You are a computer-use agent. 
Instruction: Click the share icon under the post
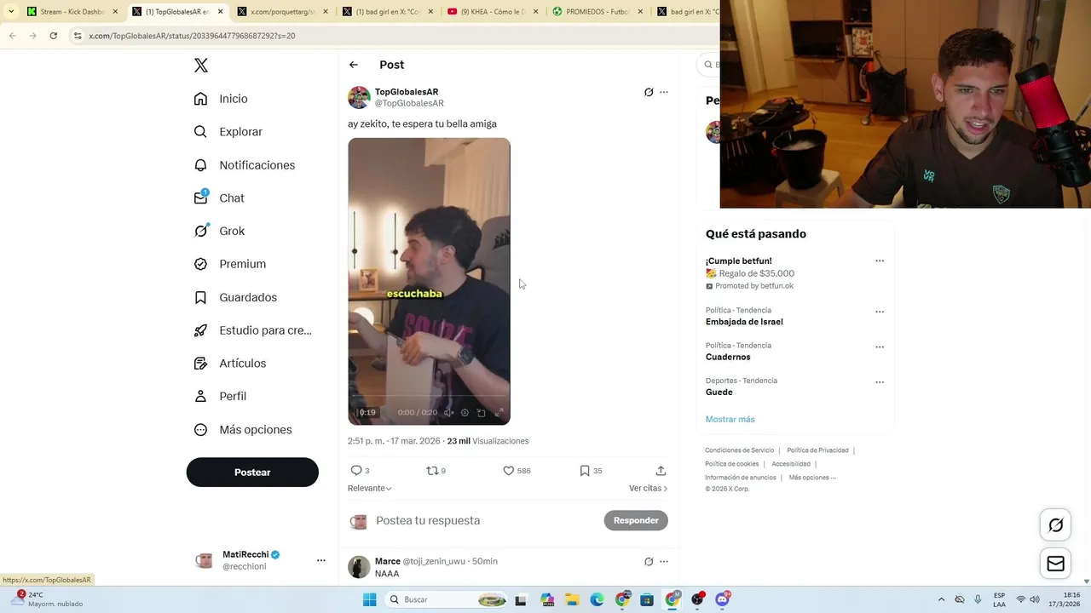click(661, 470)
